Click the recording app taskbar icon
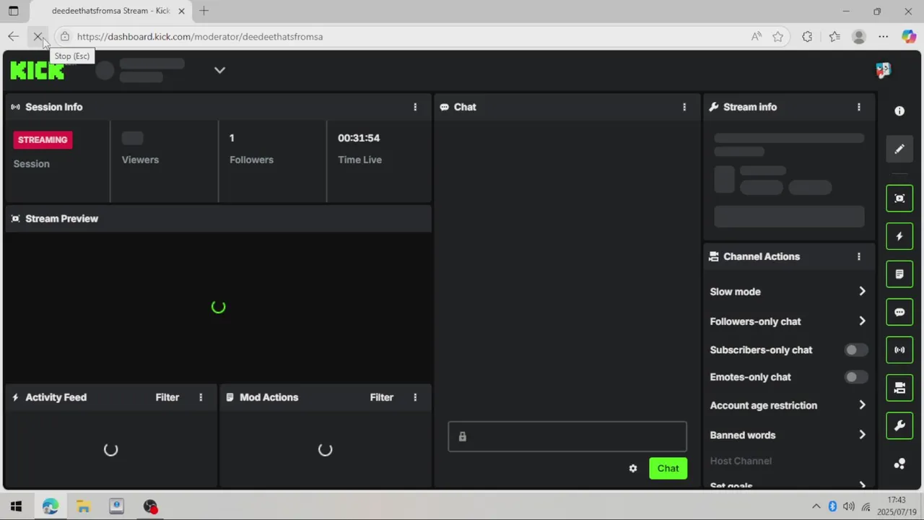This screenshot has height=520, width=924. (150, 506)
